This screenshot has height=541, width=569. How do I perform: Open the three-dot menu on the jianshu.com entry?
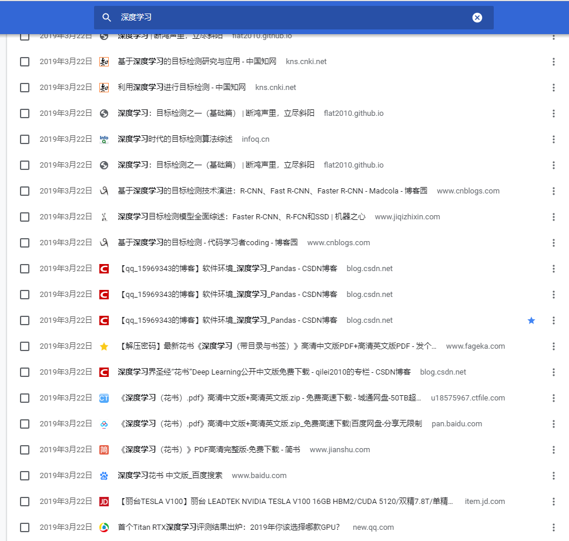coord(553,449)
